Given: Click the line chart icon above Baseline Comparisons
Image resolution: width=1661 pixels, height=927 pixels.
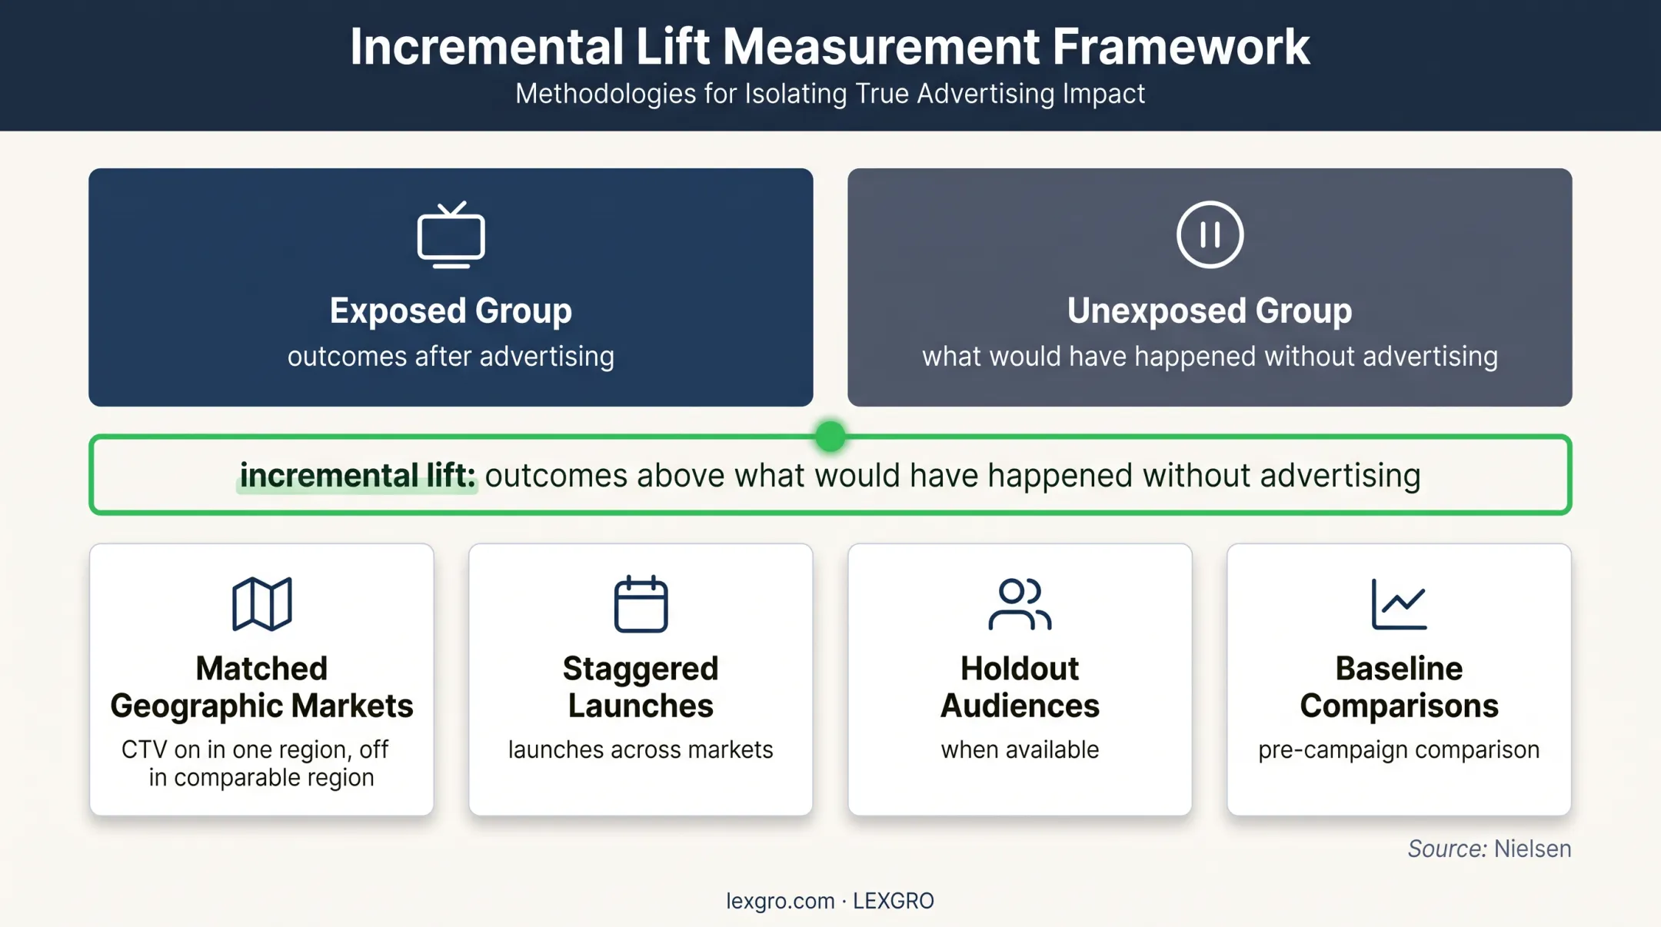Looking at the screenshot, I should tap(1399, 604).
